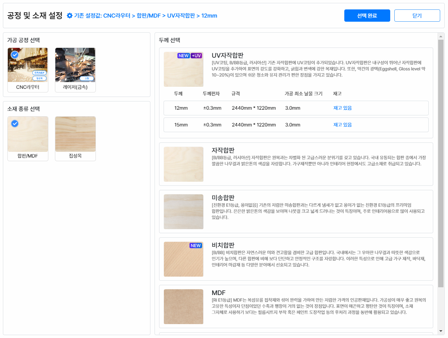Viewport: 448px width, 338px height.
Task: Select the 합판/MDF material card
Action: 28,139
